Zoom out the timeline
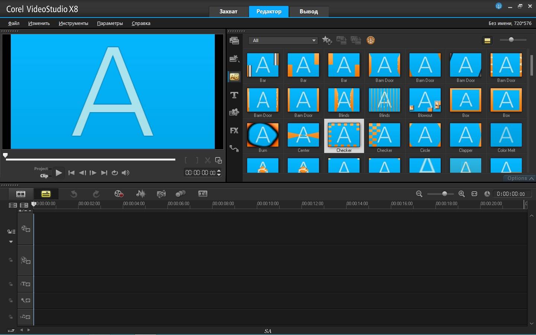Screen dimensions: 536x335 click(x=419, y=194)
